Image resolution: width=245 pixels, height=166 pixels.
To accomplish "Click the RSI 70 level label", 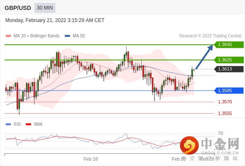I will click(x=220, y=133).
